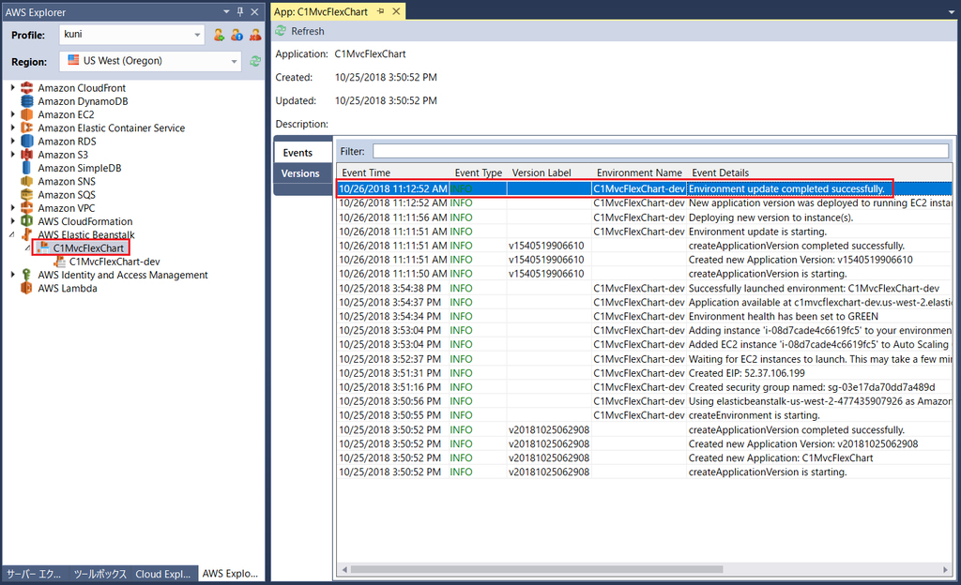The width and height of the screenshot is (961, 585).
Task: Sort by Event Time column header
Action: 394,172
